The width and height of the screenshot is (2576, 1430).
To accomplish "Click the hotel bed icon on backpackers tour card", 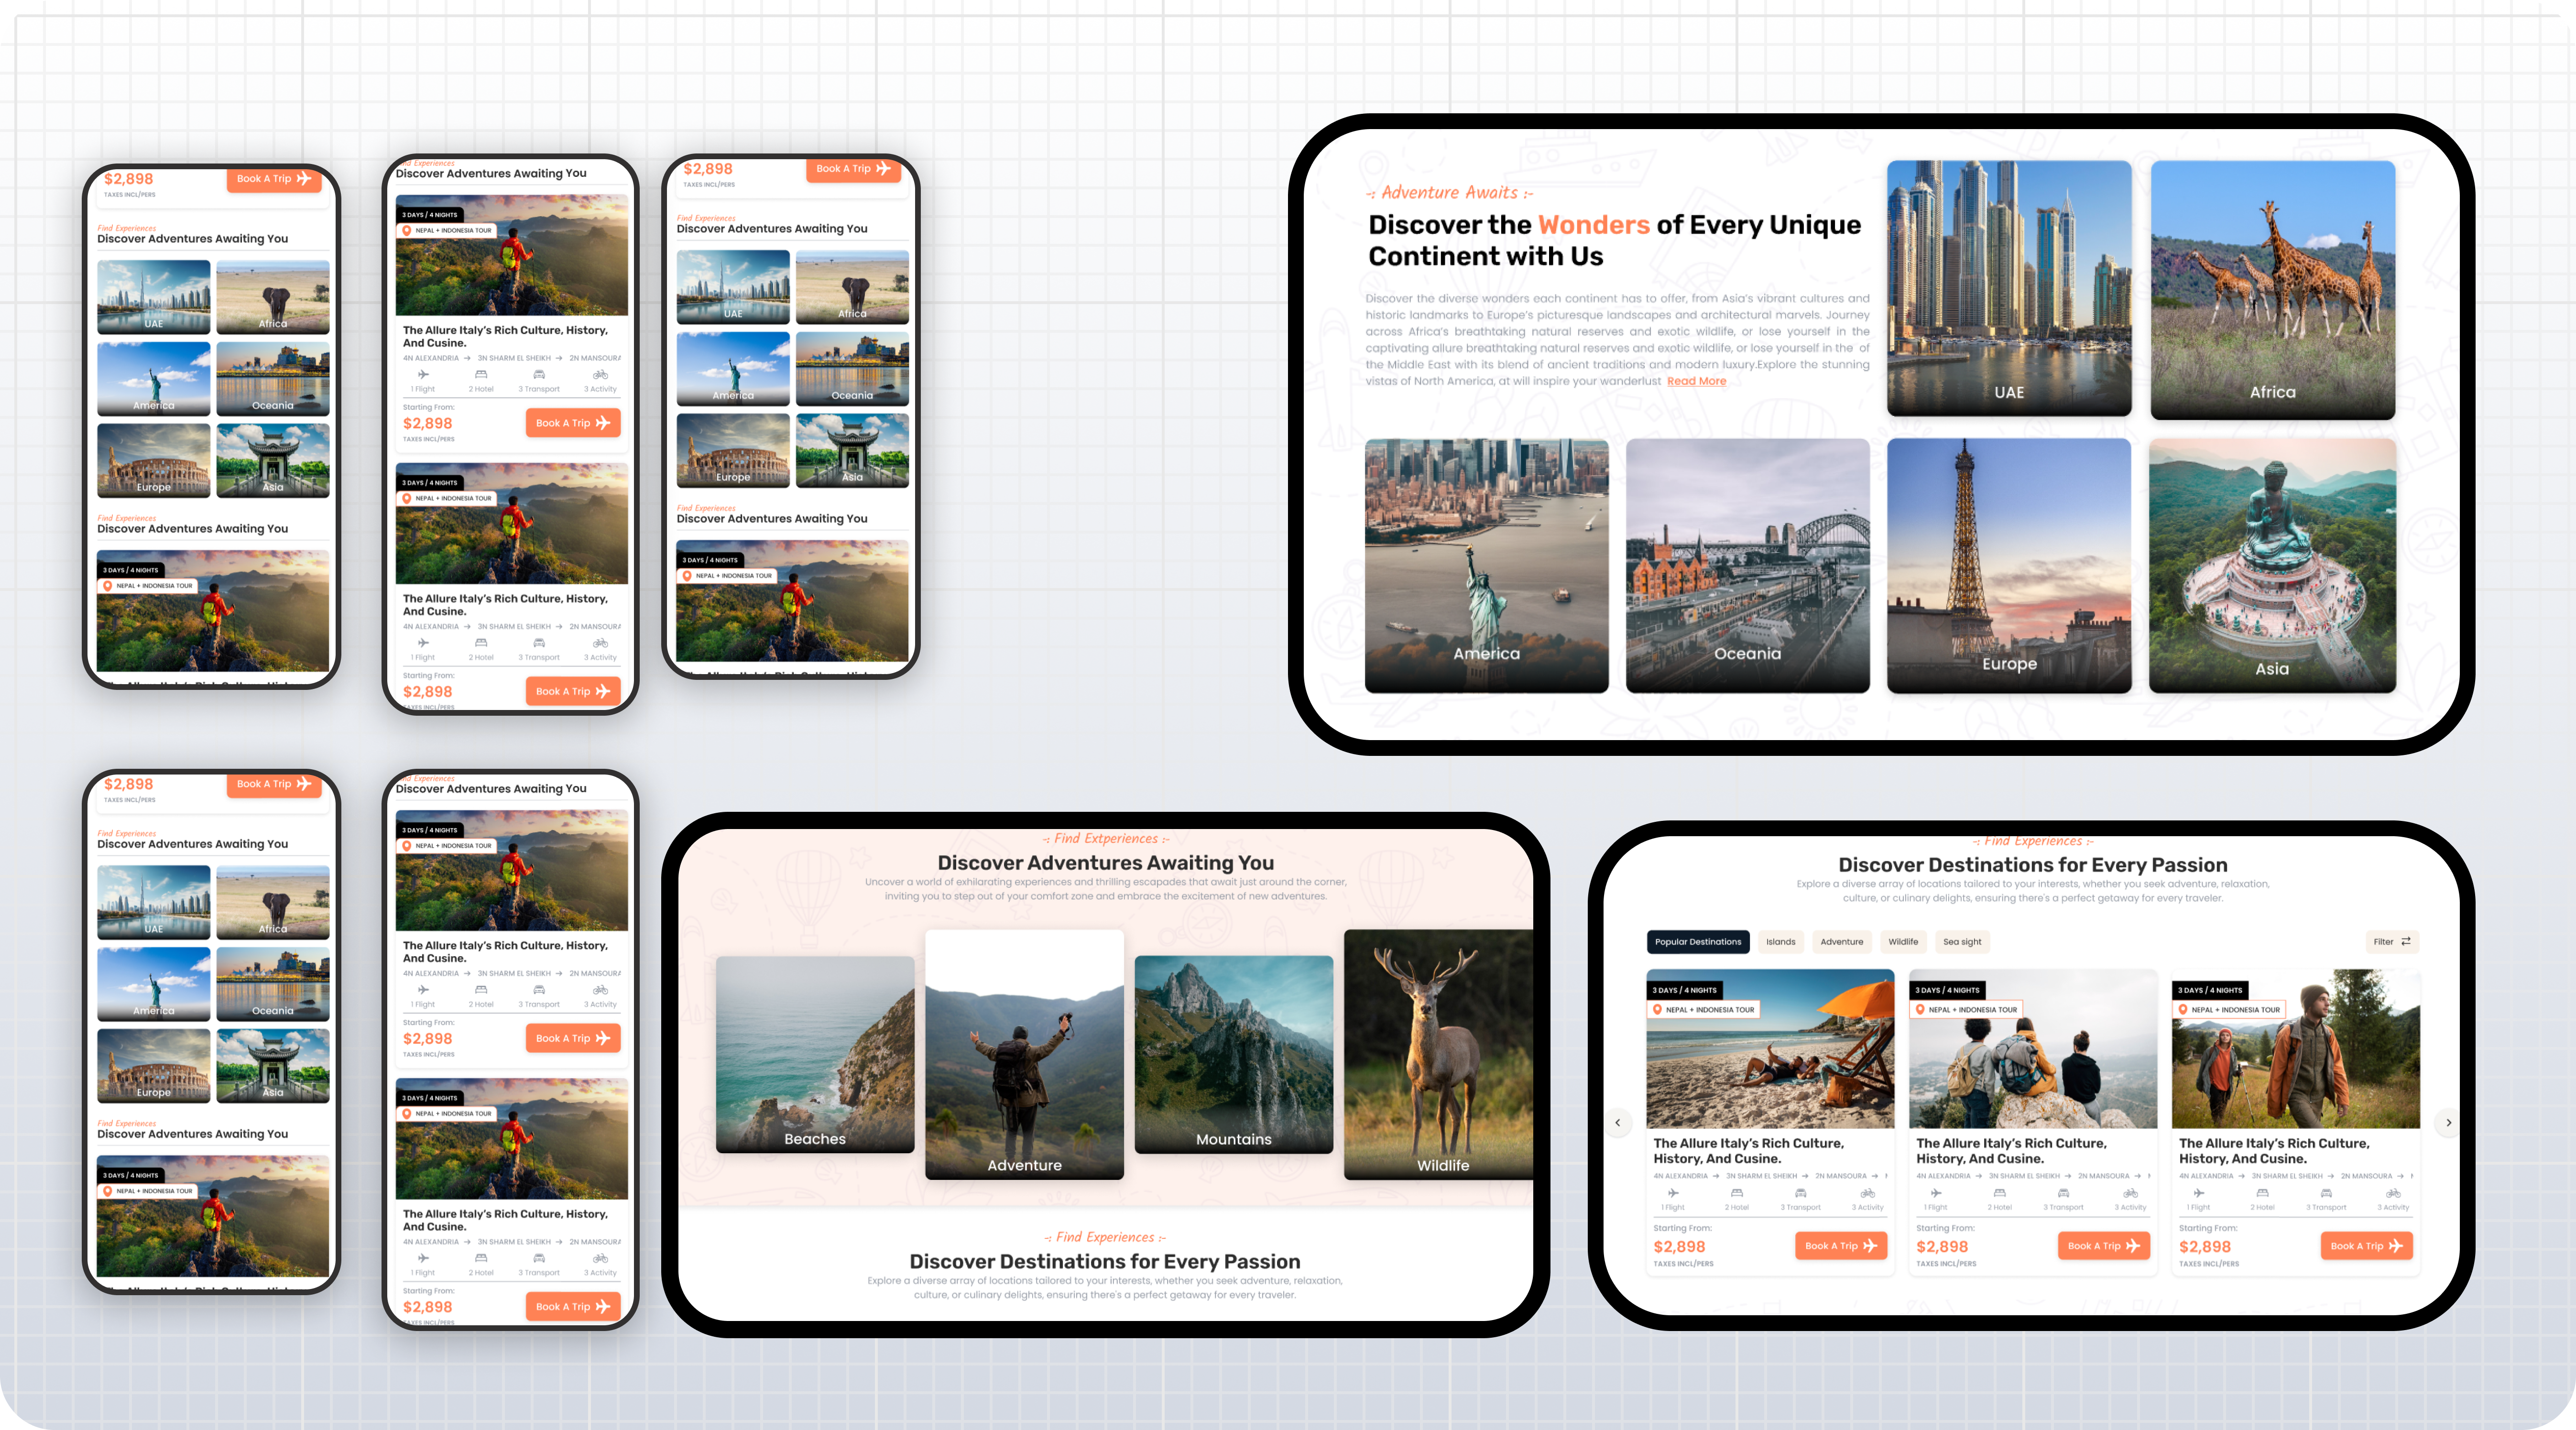I will [1999, 1192].
